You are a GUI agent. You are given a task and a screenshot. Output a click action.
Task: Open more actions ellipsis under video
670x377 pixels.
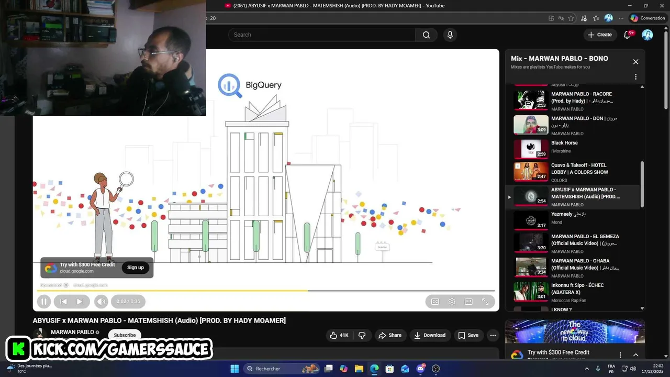pos(493,335)
